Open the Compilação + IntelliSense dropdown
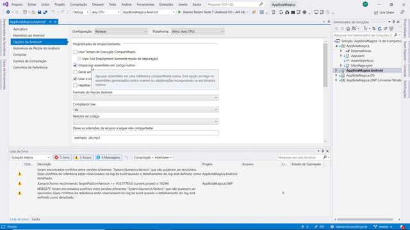410x230 pixels. (x=152, y=158)
